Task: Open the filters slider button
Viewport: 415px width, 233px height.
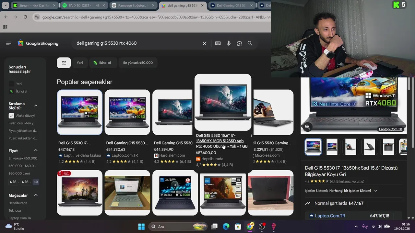Action: point(64,63)
